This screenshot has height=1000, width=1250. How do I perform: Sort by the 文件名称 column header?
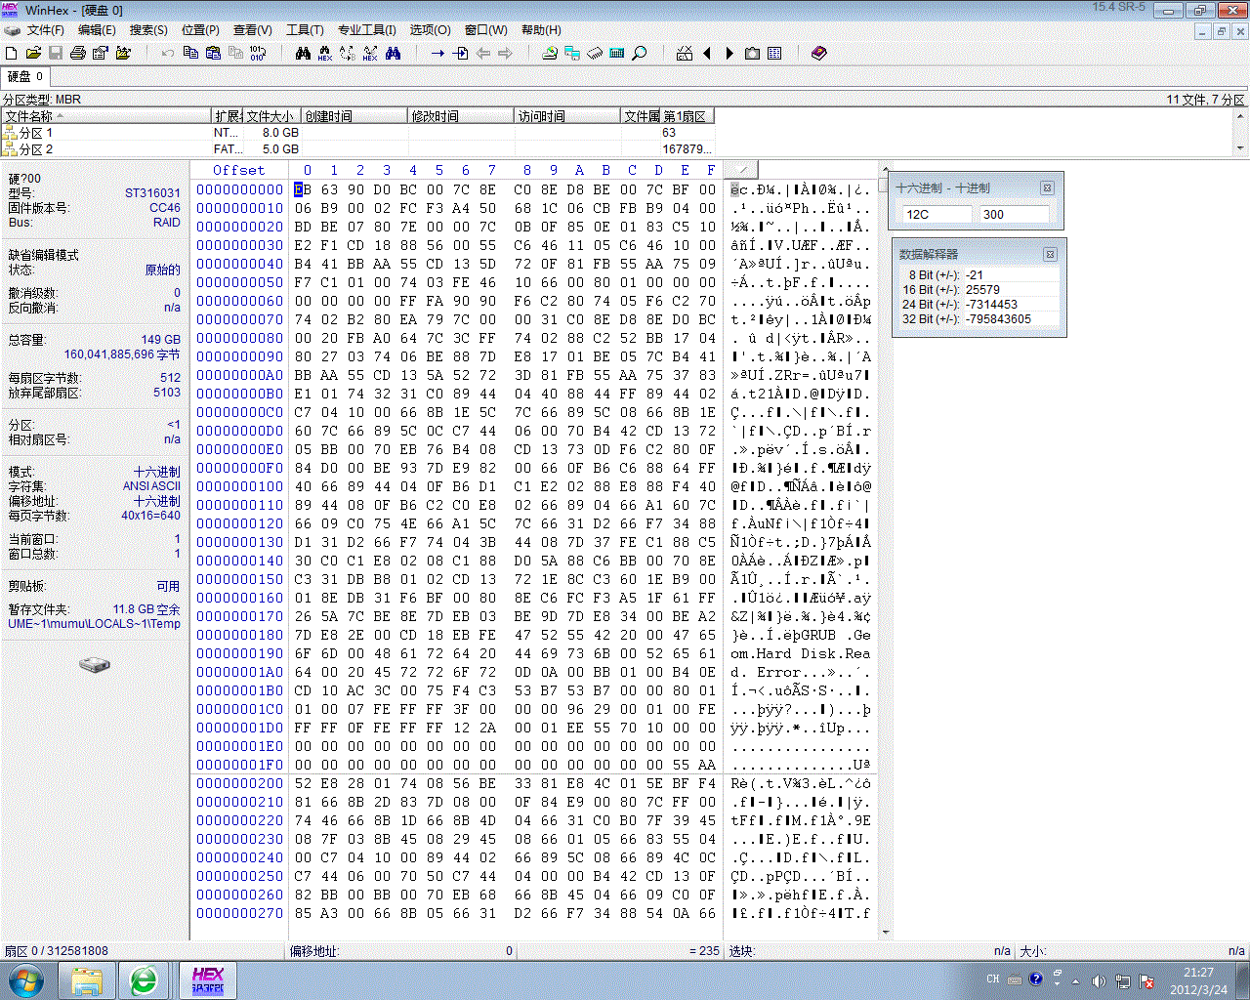pyautogui.click(x=107, y=116)
